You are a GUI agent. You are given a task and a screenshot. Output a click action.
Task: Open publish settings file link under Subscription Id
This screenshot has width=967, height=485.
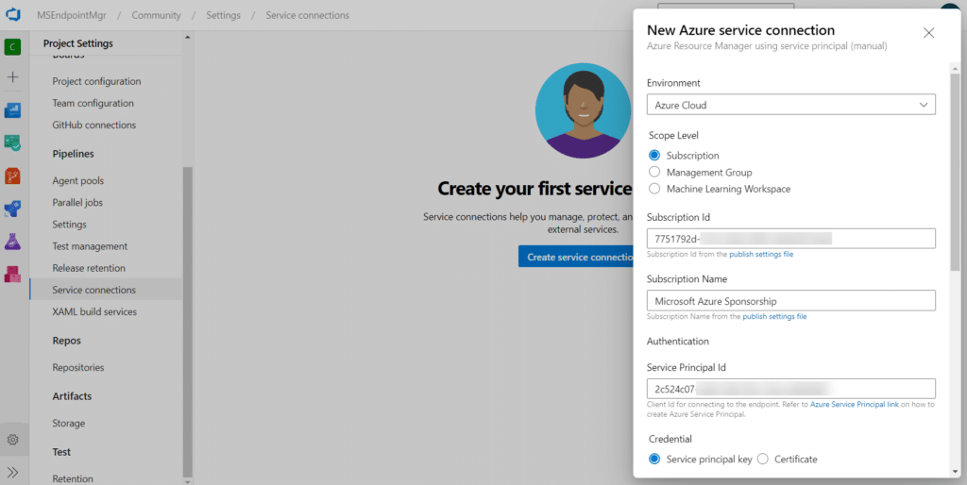(x=761, y=254)
